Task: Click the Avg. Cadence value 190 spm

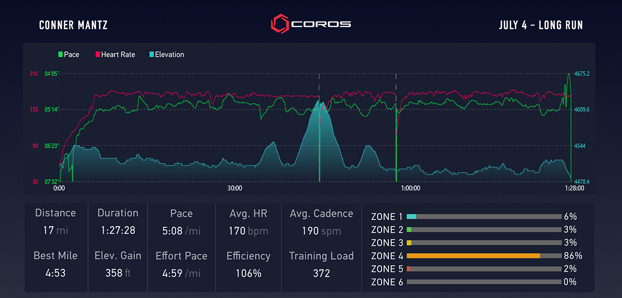Action: click(x=322, y=231)
